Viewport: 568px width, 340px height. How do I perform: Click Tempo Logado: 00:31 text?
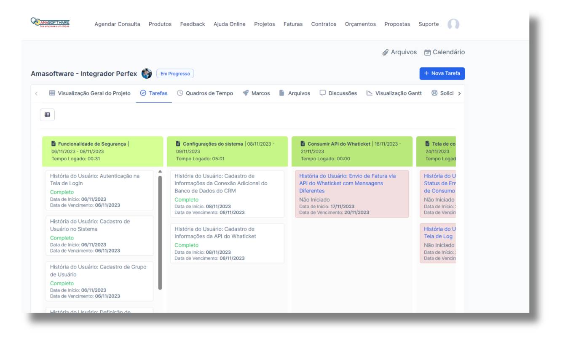76,159
